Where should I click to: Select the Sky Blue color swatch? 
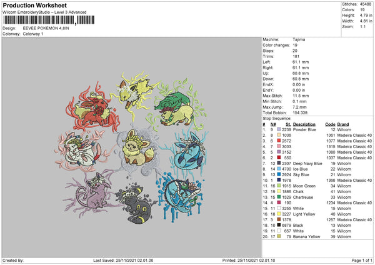(x=279, y=174)
